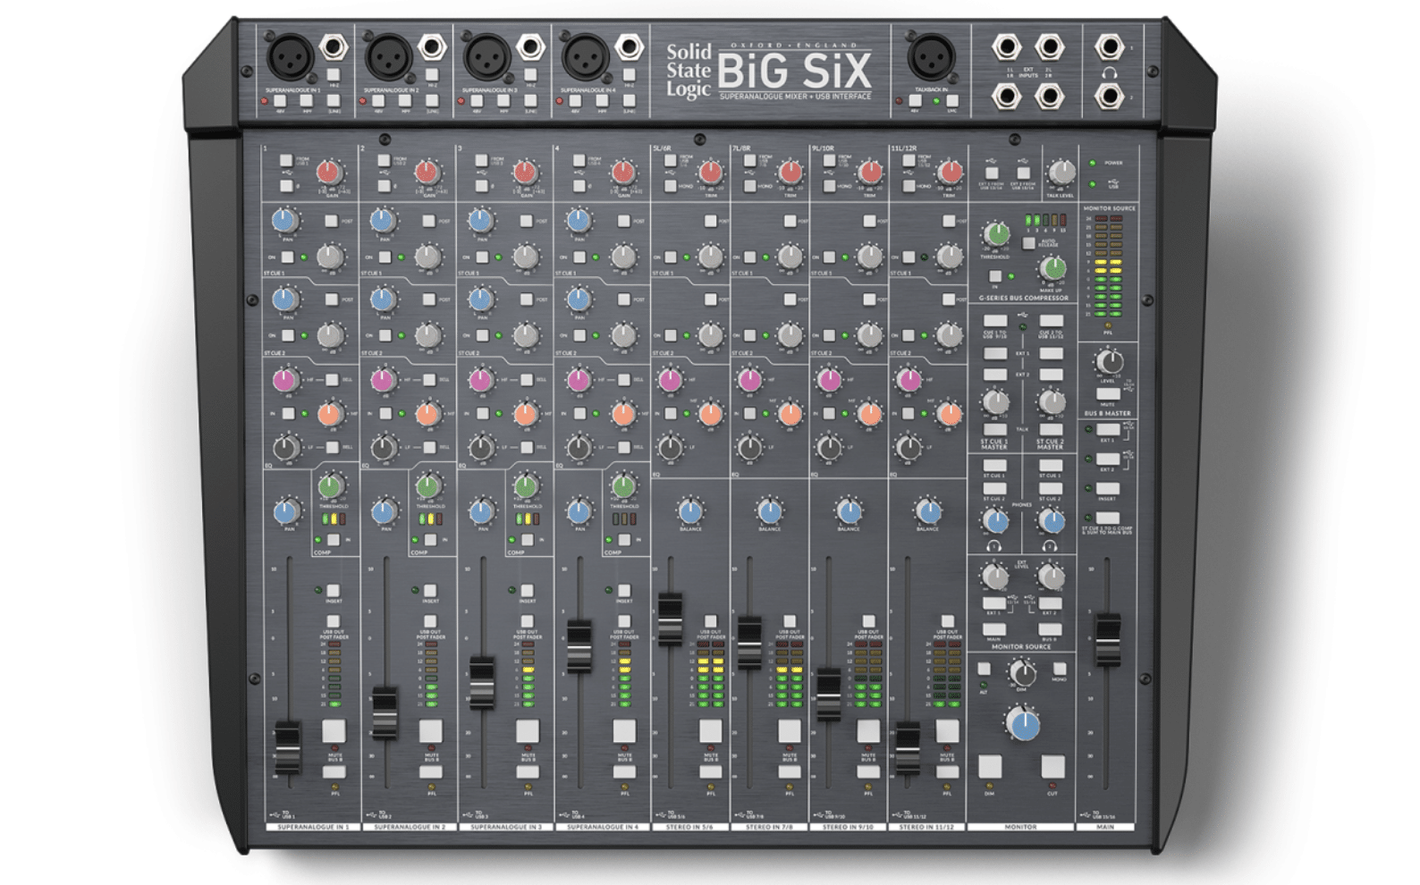The image size is (1420, 885).
Task: Toggle channel 2 Hi-Z button
Action: [431, 75]
